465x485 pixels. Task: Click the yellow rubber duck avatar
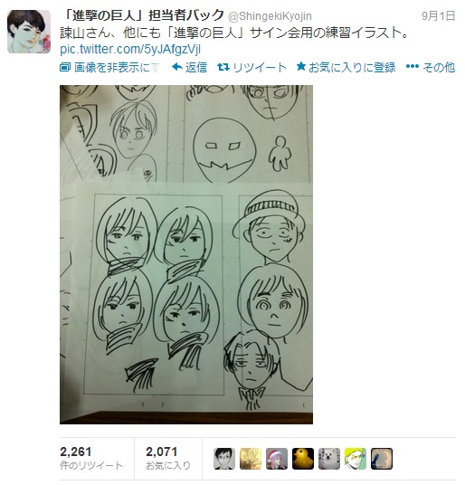coord(303,459)
